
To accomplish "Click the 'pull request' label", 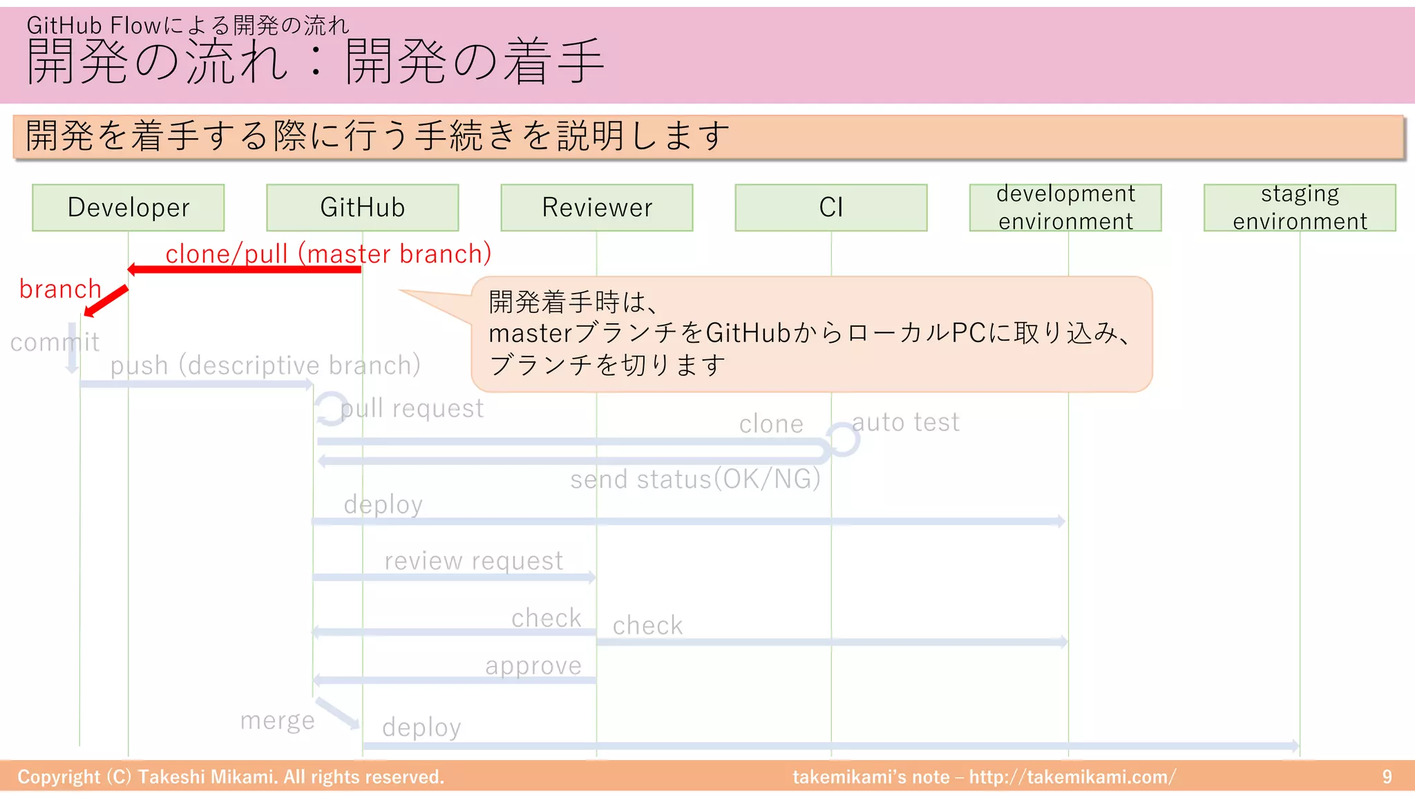I will click(412, 408).
